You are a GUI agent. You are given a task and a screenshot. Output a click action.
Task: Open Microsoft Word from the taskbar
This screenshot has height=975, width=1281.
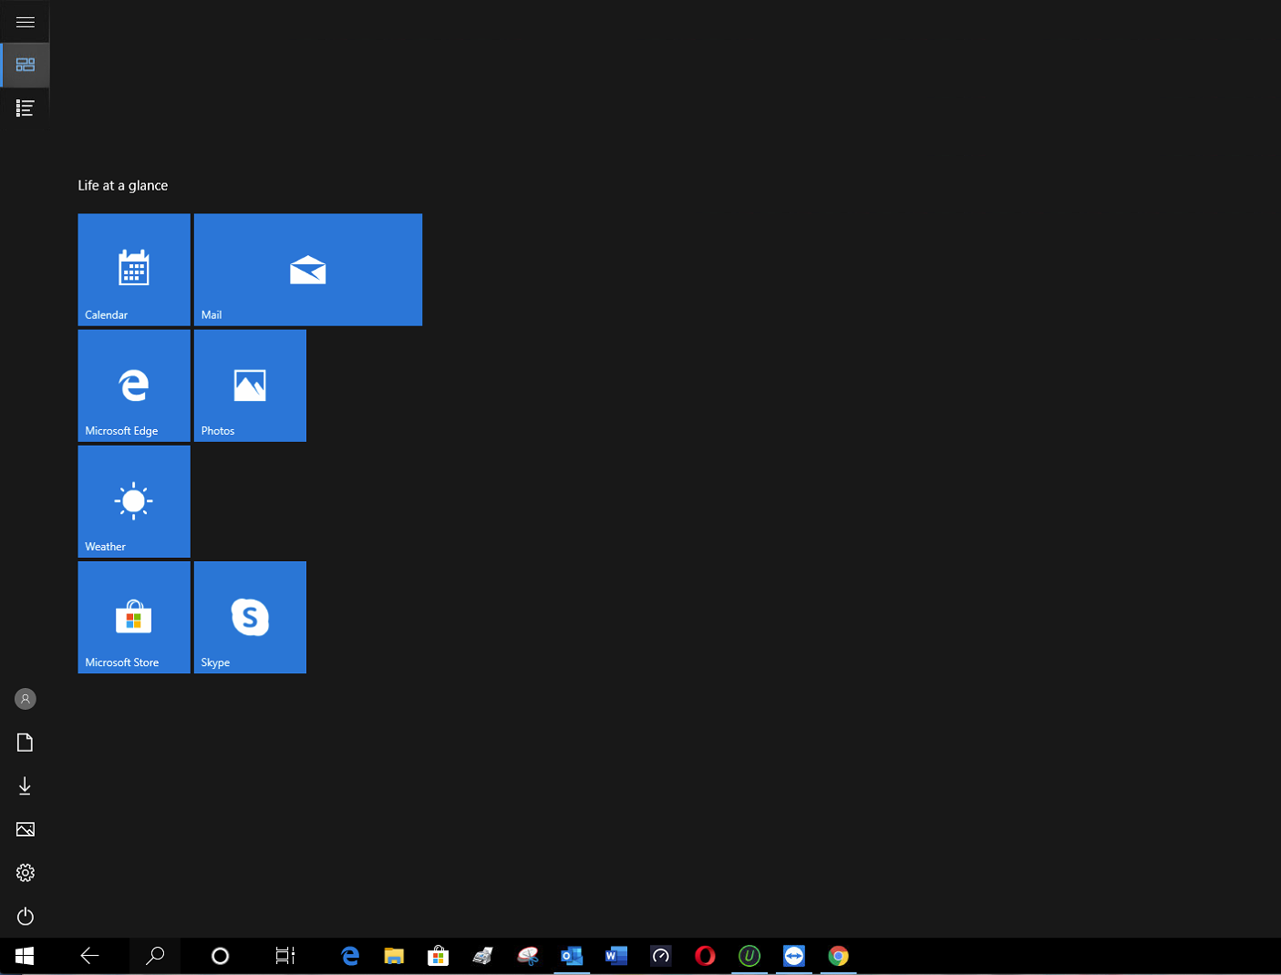click(615, 956)
